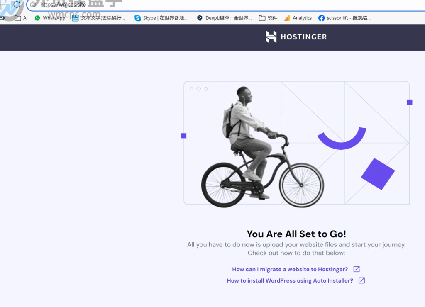Screen dimensions: 425x307
Task: Open 'How can I migrate a website' link
Action: coord(290,269)
